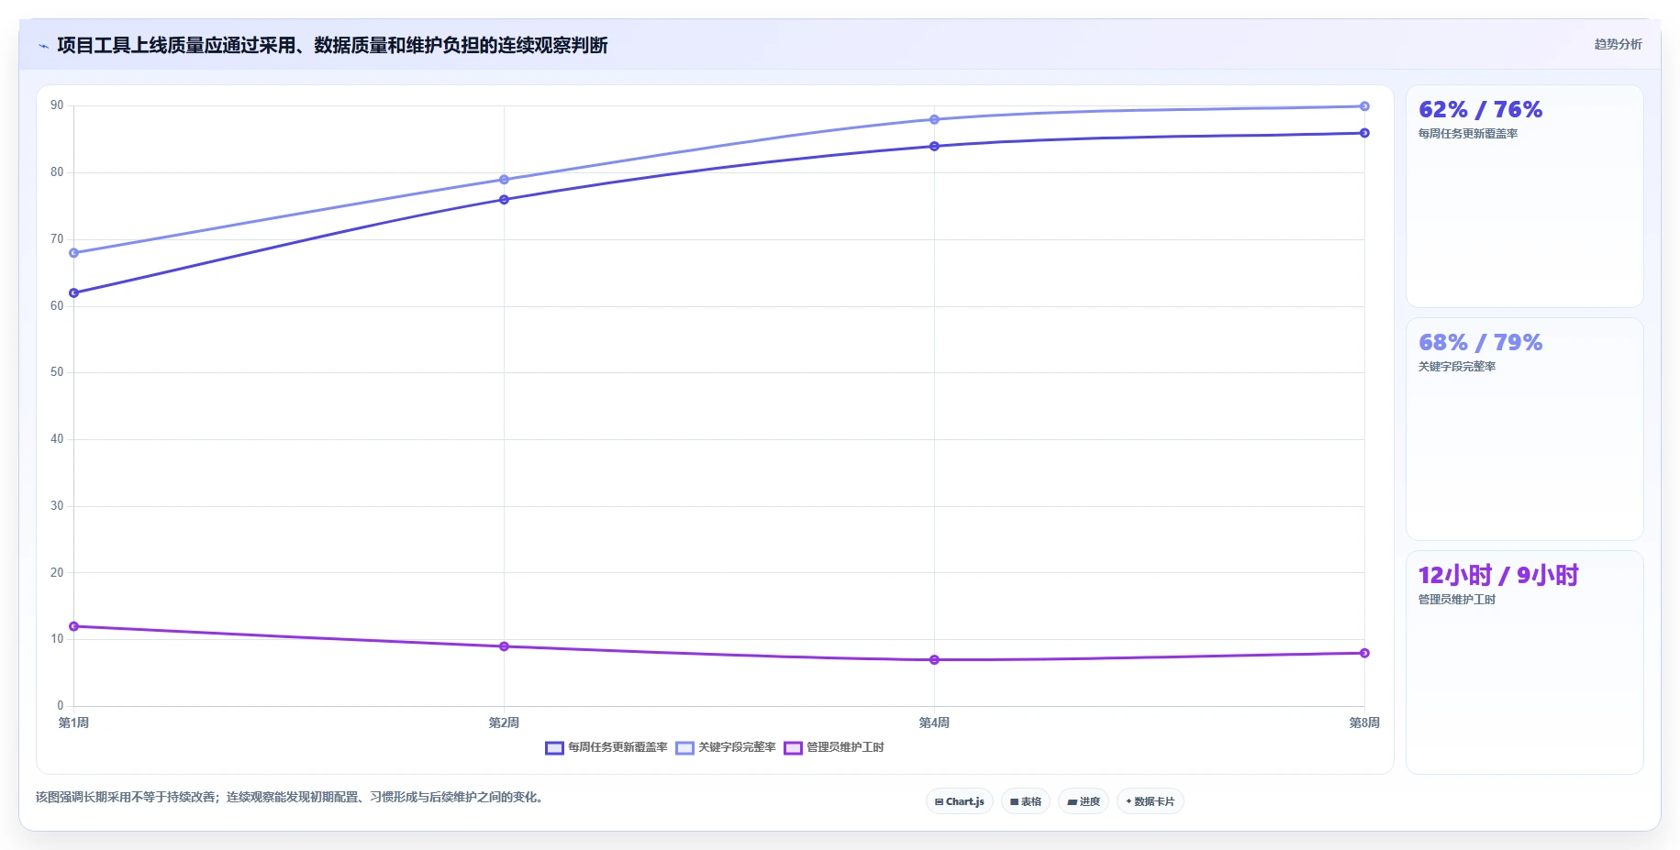1680x850 pixels.
Task: Click the 管理员维护工时 label in stat card
Action: [1457, 600]
